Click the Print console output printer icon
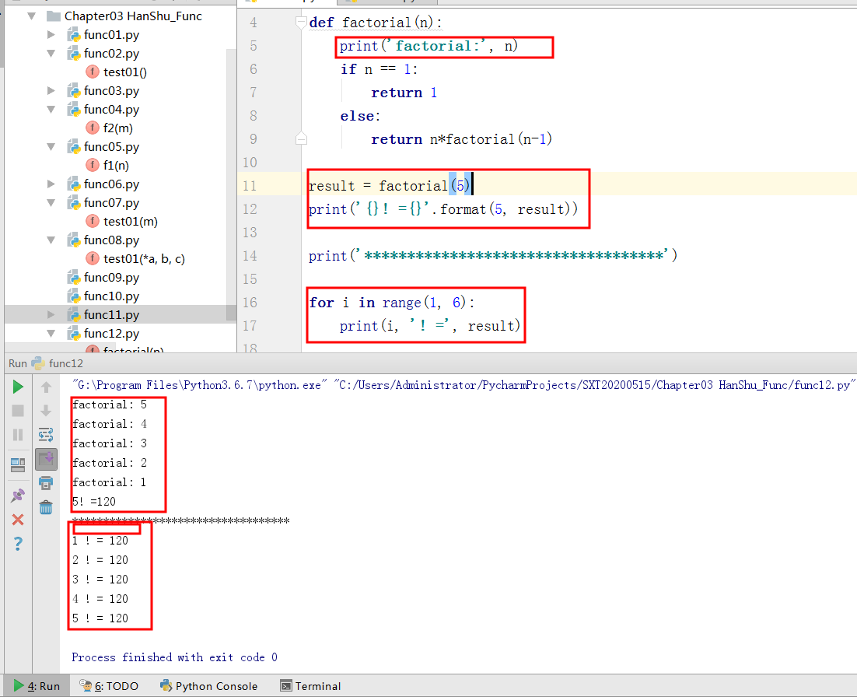The image size is (857, 697). pos(46,483)
